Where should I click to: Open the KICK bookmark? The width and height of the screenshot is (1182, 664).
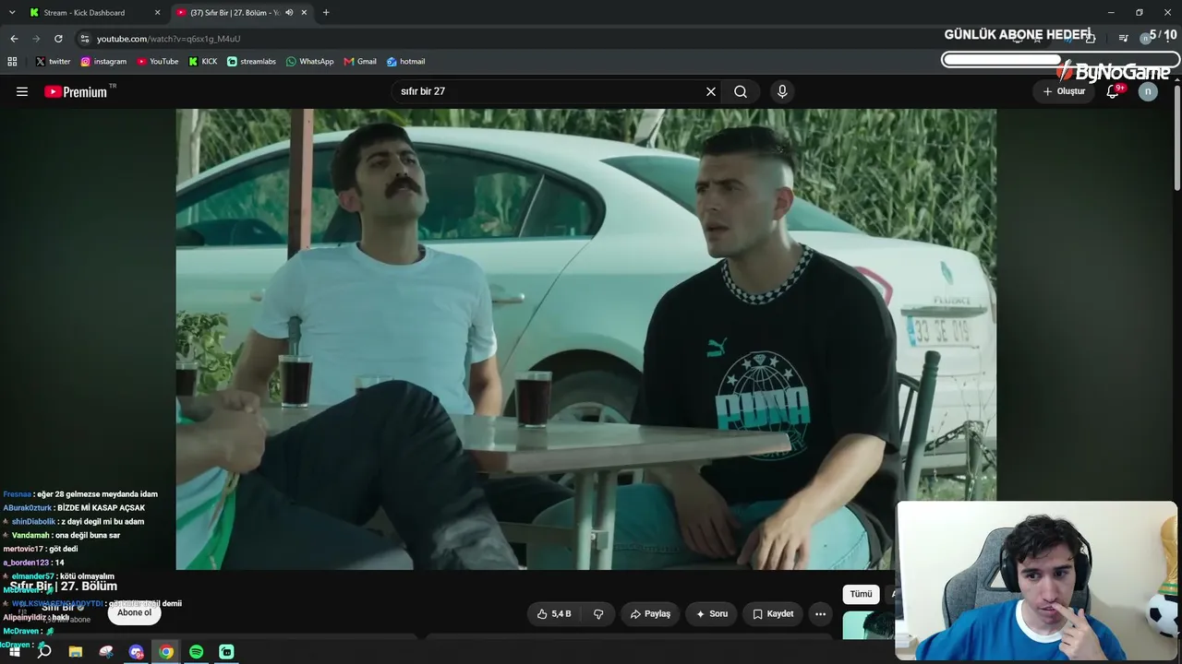[203, 62]
